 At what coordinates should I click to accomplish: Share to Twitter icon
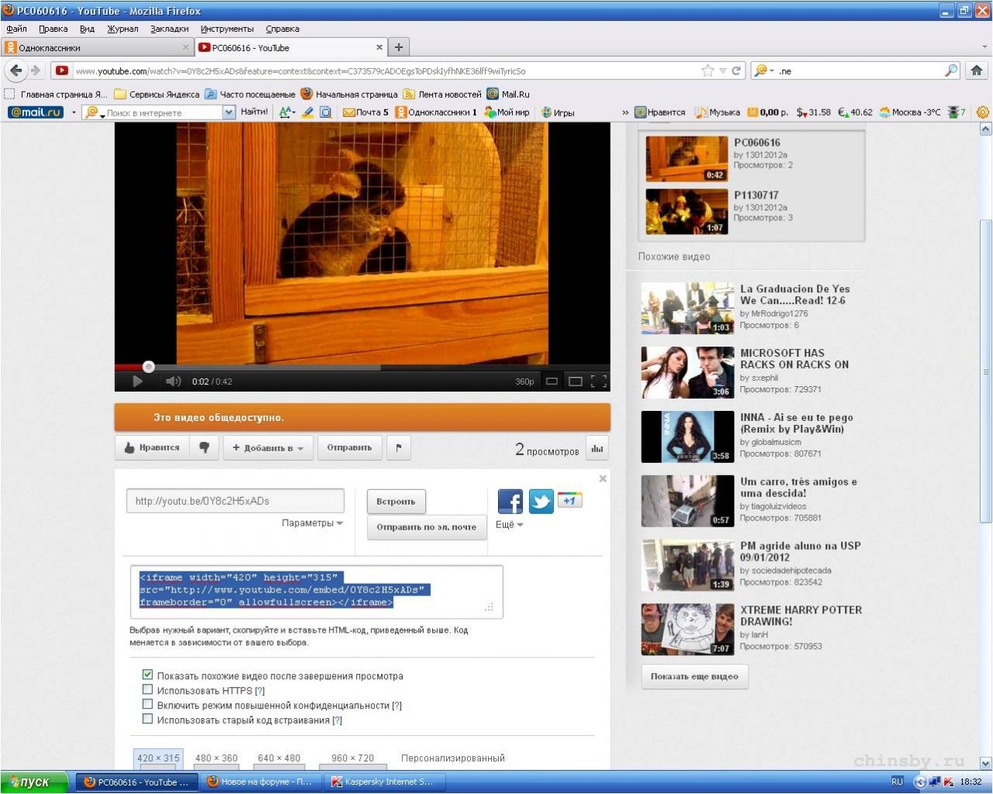[x=541, y=502]
